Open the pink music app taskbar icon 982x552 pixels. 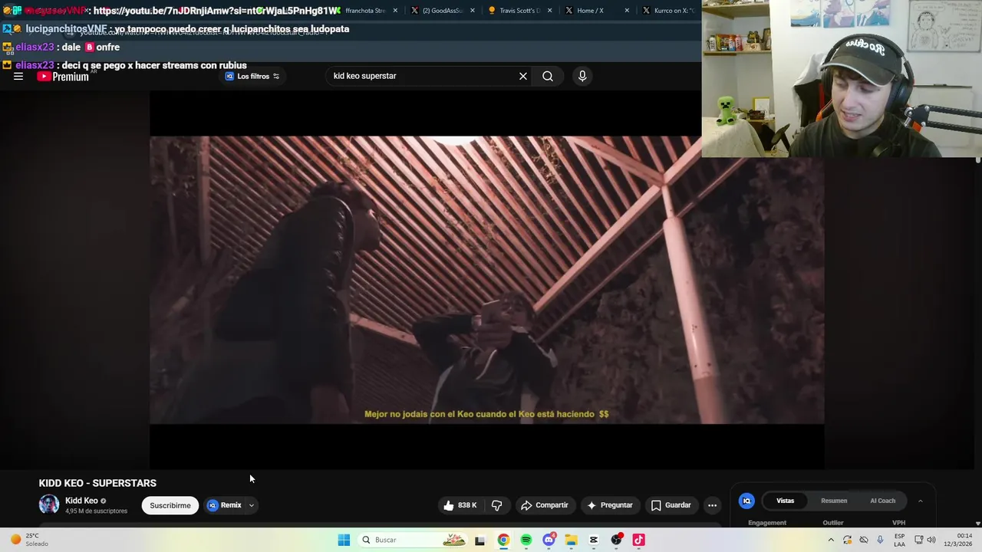[638, 540]
